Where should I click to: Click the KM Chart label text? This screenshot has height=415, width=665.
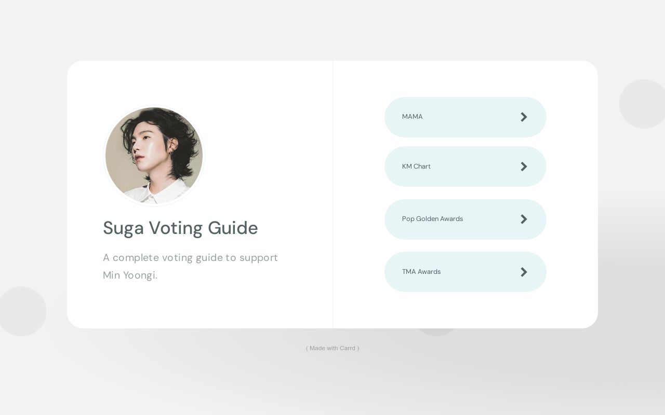click(416, 167)
